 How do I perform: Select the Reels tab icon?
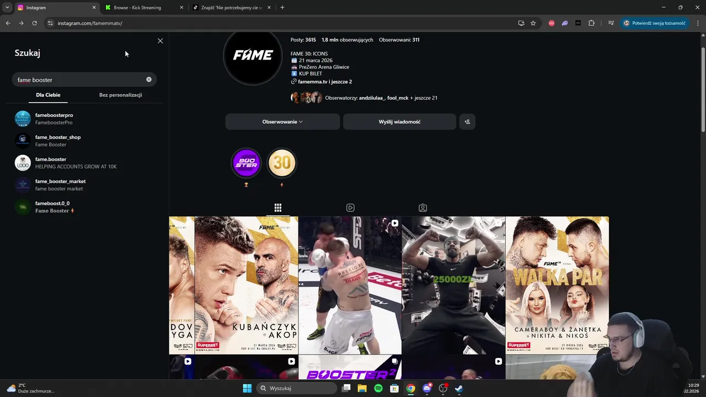tap(350, 208)
